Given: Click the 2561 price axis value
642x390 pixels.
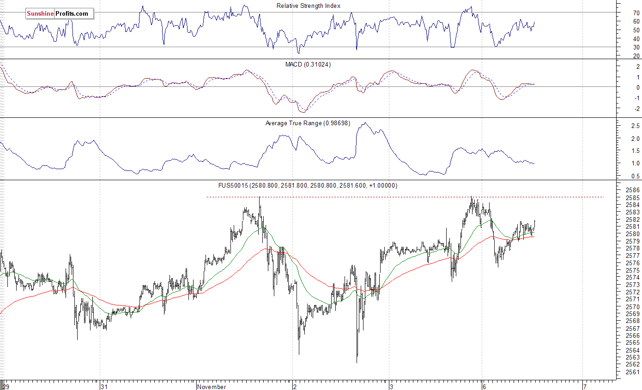Looking at the screenshot, I should click(633, 372).
